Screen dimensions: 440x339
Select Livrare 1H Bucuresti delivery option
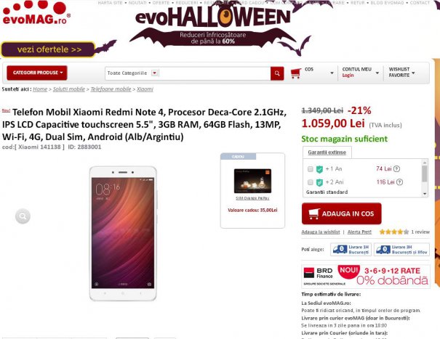click(x=351, y=249)
